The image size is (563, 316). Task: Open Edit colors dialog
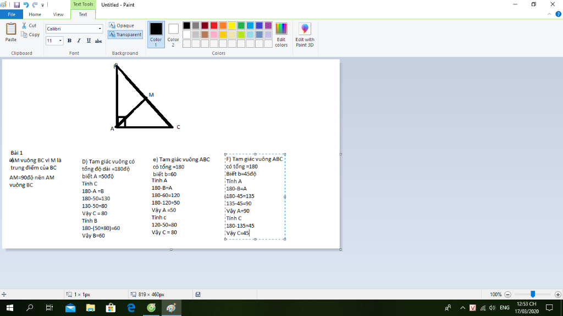click(x=281, y=35)
